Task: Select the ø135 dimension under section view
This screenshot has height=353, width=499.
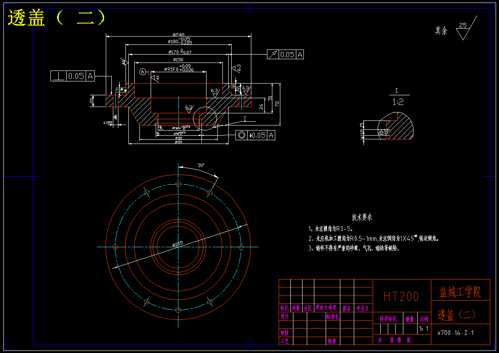Action: pos(178,138)
